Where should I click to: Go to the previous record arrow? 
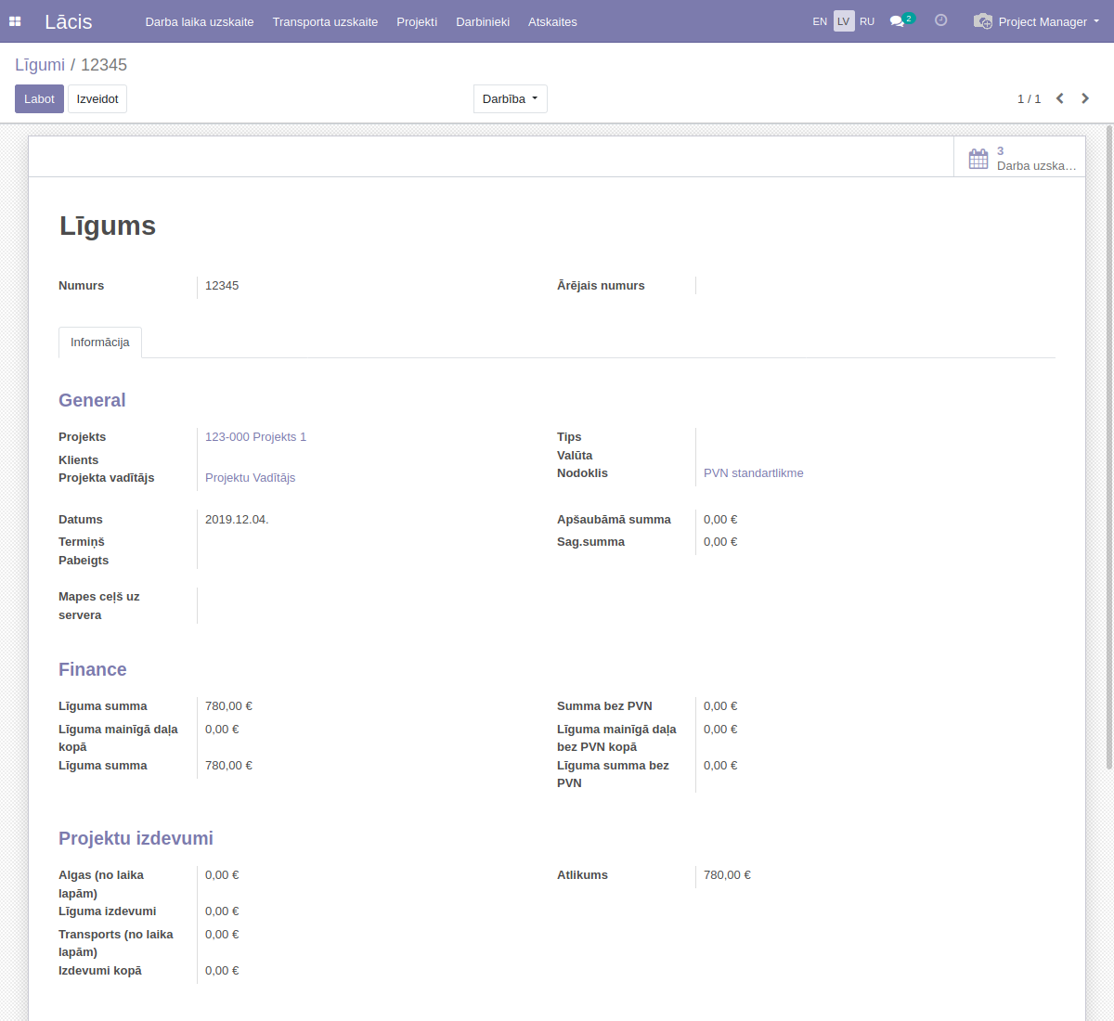coord(1059,98)
